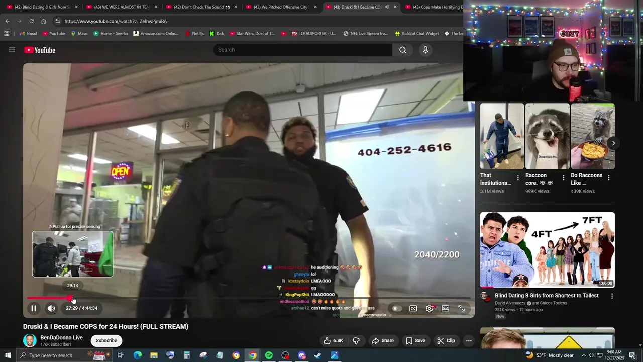Seek using the red video progress bar
The width and height of the screenshot is (643, 362).
click(249, 298)
